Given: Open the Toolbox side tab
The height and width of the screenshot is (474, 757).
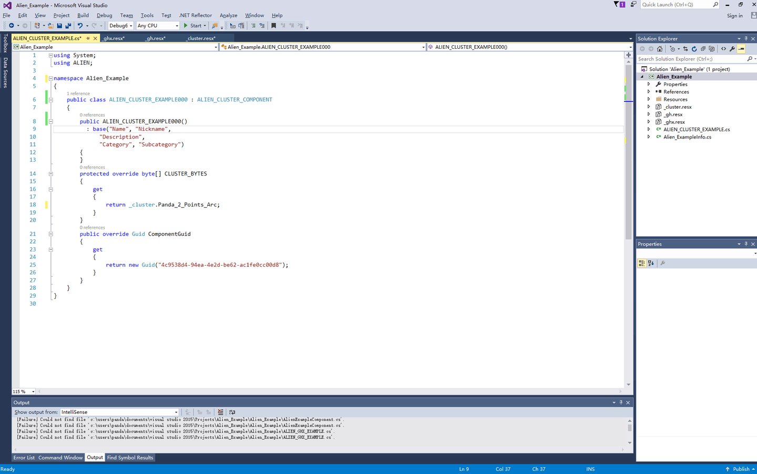Looking at the screenshot, I should 5,44.
